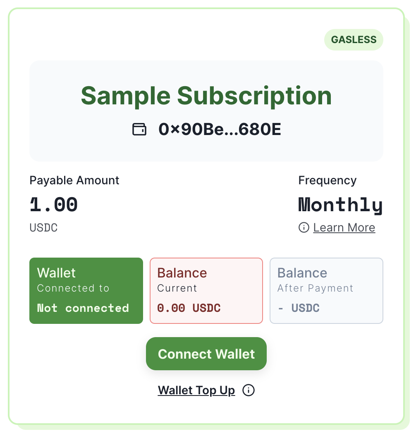Click the info icon beside Wallet Top Up
416x439 pixels.
coord(249,390)
